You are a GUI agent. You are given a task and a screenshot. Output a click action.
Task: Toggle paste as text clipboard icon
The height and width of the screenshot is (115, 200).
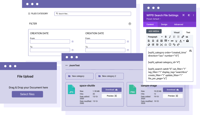(x=187, y=41)
